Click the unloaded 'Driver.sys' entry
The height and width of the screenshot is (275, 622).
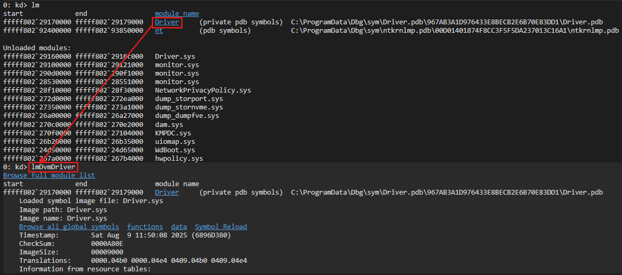click(x=176, y=56)
